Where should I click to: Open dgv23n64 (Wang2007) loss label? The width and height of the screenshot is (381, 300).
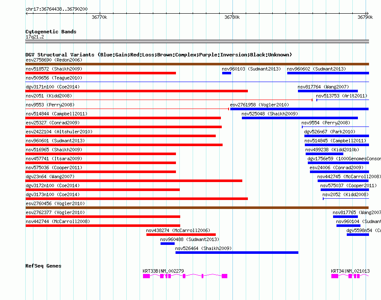(50, 176)
